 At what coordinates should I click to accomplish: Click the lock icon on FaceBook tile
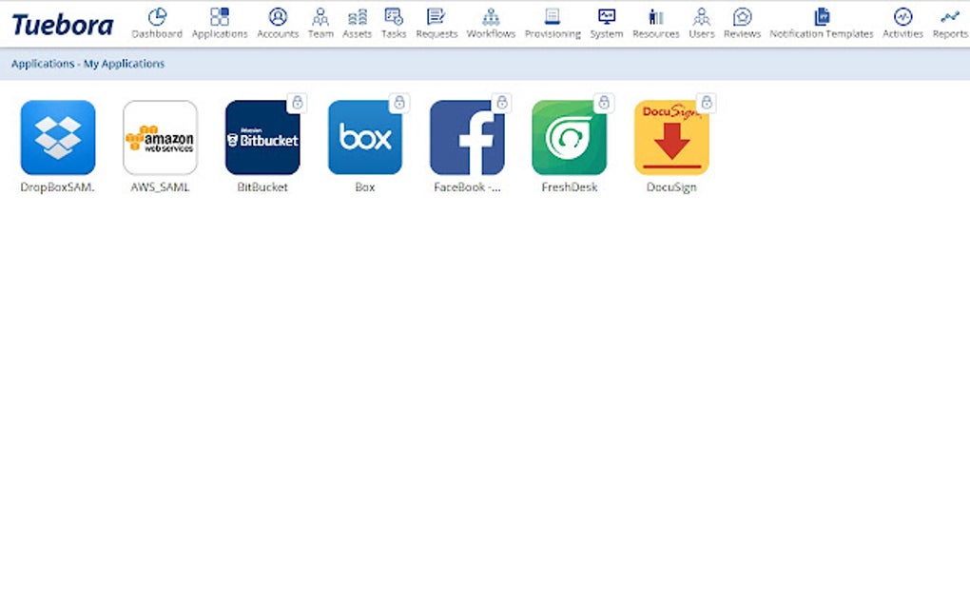[x=502, y=103]
